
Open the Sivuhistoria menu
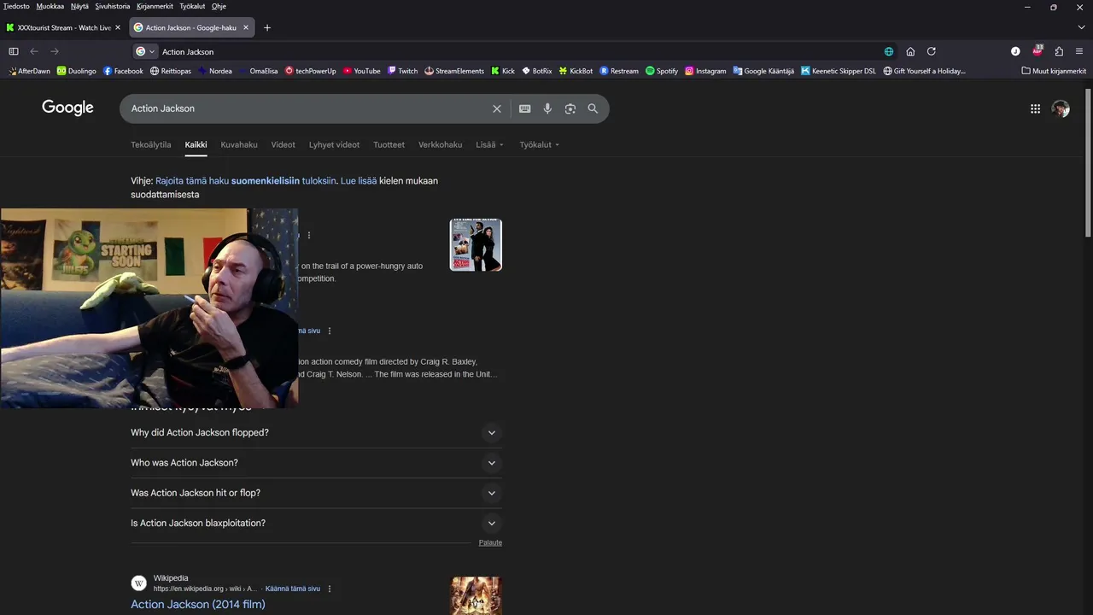click(x=113, y=6)
